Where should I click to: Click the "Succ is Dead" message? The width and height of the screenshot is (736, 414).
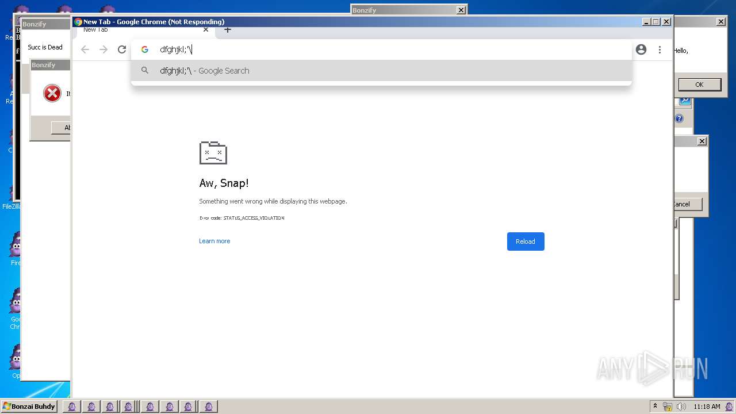pos(45,47)
